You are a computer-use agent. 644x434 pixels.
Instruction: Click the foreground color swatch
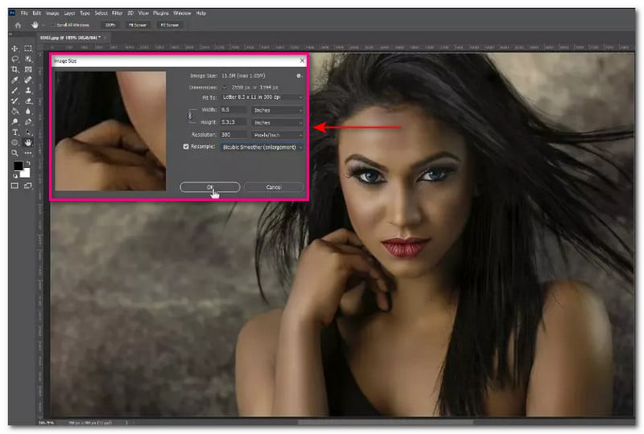(x=17, y=166)
